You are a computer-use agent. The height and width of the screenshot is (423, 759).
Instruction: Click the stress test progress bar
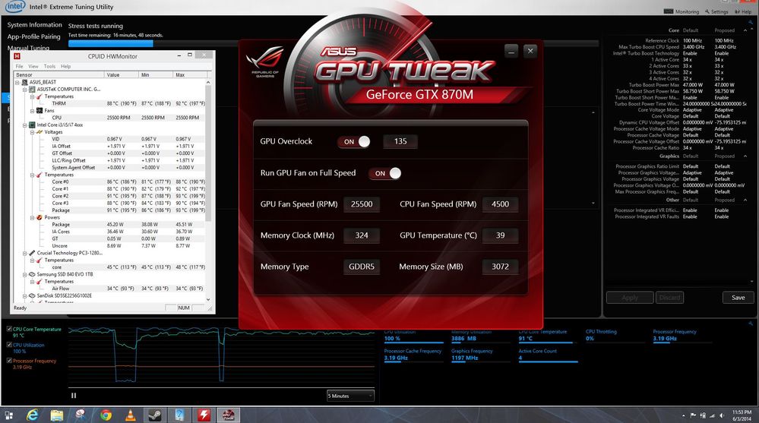[333, 43]
